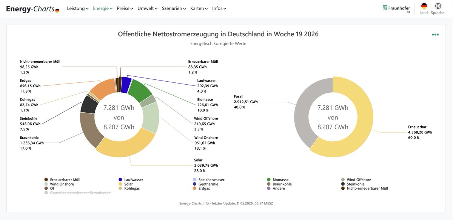
Task: Click the right donut center total 7.281 GWh
Action: 333,108
